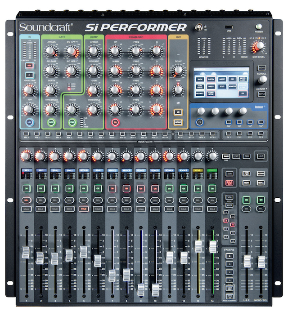288x311 pixels.
Task: Toggle the blue round HPF button
Action: tap(29, 123)
